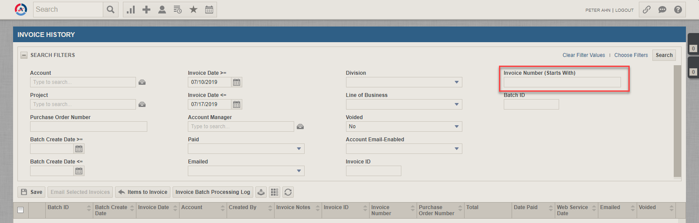699x223 pixels.
Task: Open date picker for Invoice Date >=
Action: coord(237,82)
